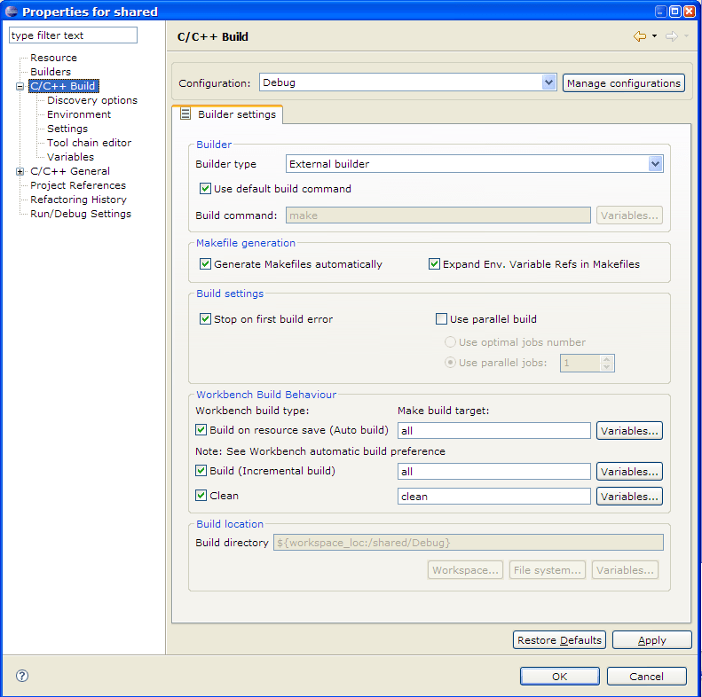Click the Auto build target field

pos(493,431)
